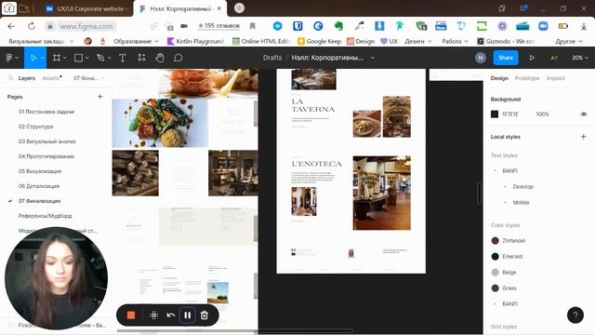Image resolution: width=595 pixels, height=335 pixels.
Task: Open browser downloads arrow icon
Action: [584, 26]
